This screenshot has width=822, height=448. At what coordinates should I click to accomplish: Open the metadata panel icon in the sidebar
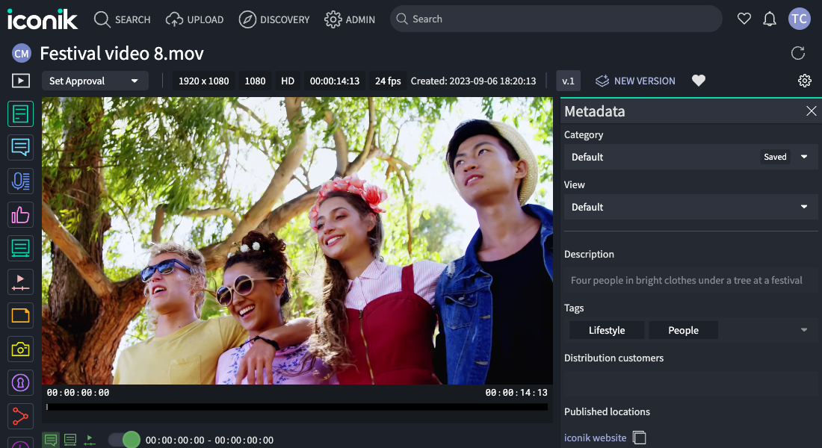tap(20, 114)
